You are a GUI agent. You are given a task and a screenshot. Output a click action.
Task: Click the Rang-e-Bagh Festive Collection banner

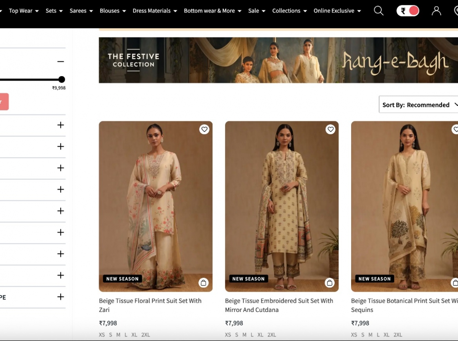point(278,60)
